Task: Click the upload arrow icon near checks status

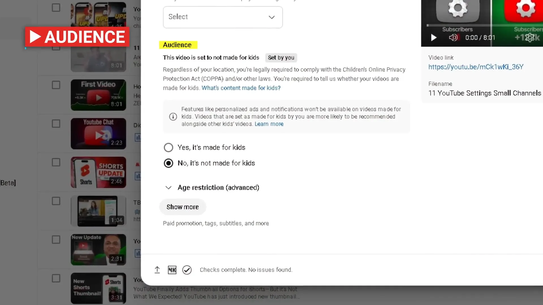Action: (x=157, y=270)
